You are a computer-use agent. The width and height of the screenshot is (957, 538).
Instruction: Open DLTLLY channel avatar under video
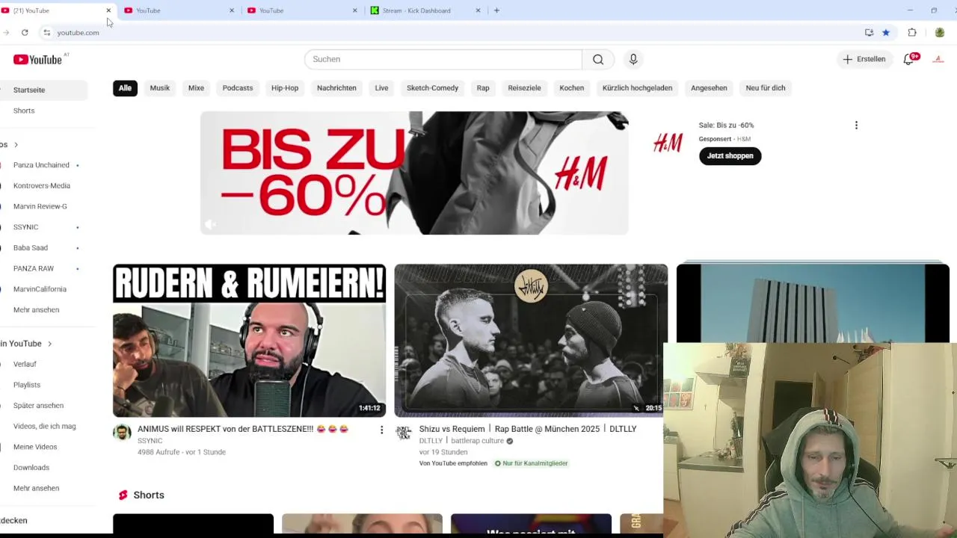(x=404, y=433)
